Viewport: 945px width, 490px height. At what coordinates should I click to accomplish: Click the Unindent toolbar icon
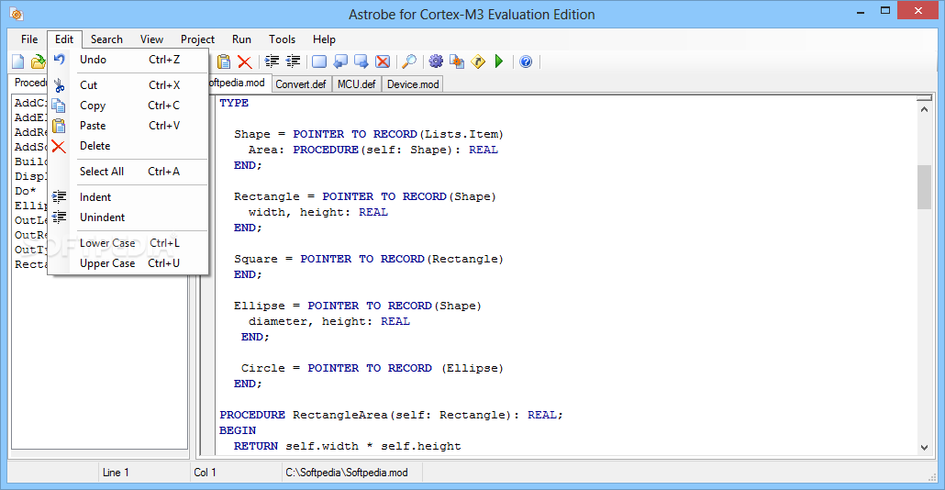pos(293,61)
